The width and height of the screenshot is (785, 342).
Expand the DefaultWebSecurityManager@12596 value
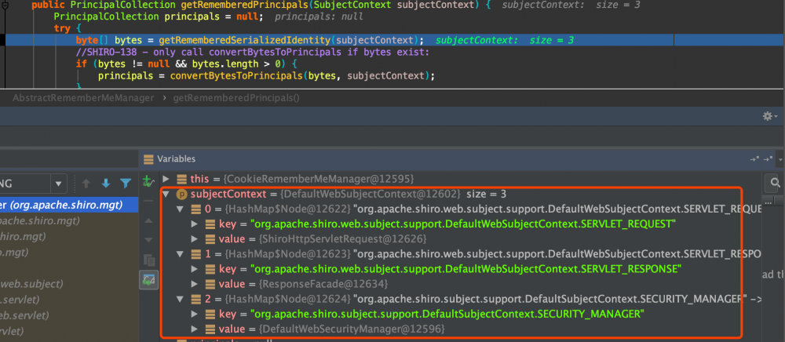(x=195, y=329)
